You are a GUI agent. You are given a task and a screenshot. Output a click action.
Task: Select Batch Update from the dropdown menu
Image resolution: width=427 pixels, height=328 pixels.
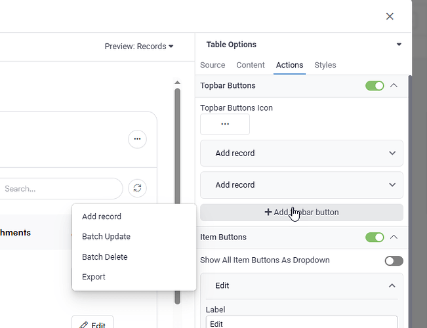coord(106,236)
